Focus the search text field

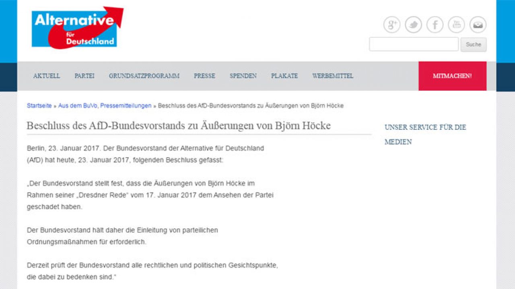pyautogui.click(x=414, y=44)
